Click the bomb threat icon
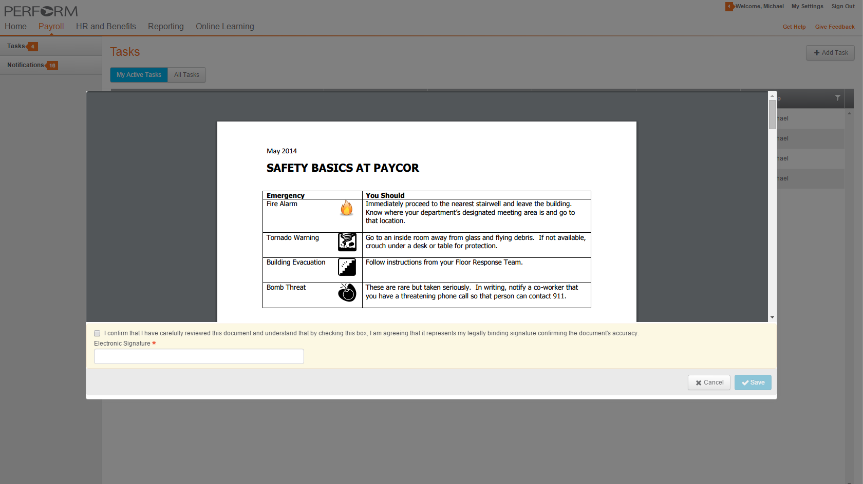This screenshot has width=863, height=484. pos(347,292)
